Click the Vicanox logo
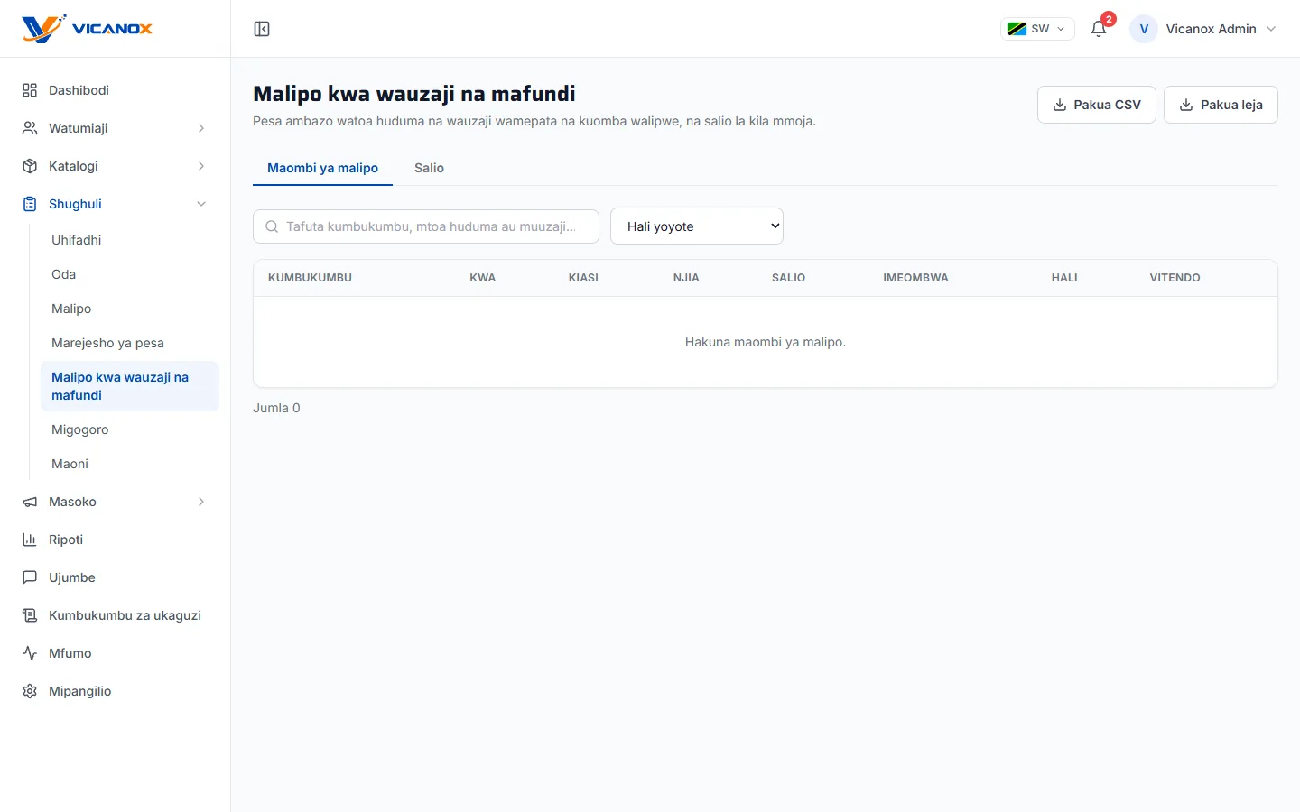 [x=88, y=29]
